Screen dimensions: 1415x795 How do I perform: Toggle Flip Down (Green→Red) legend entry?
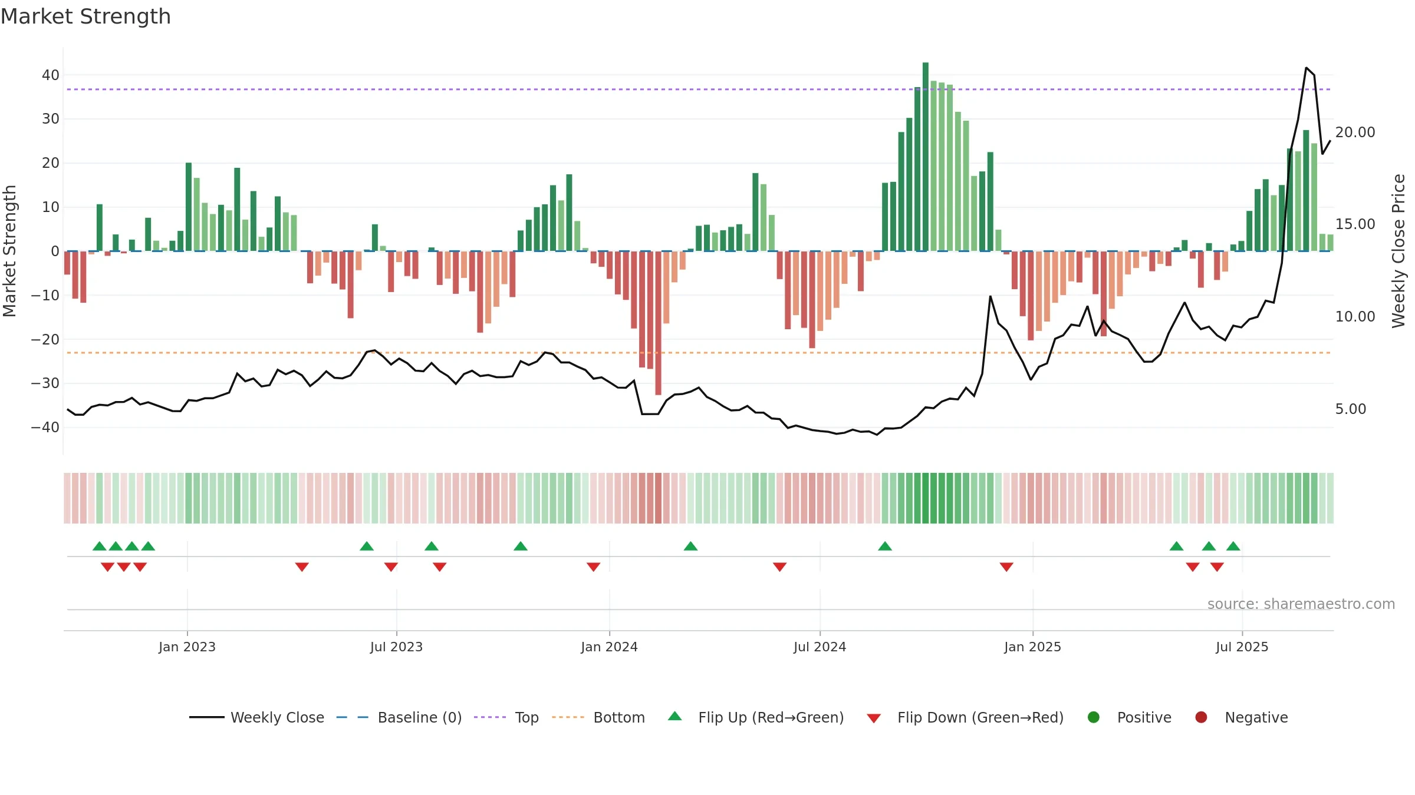(x=965, y=717)
